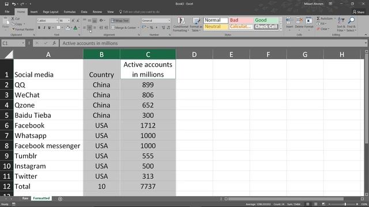Toggle Center horizontal alignment
The width and height of the screenshot is (369, 207).
[89, 28]
